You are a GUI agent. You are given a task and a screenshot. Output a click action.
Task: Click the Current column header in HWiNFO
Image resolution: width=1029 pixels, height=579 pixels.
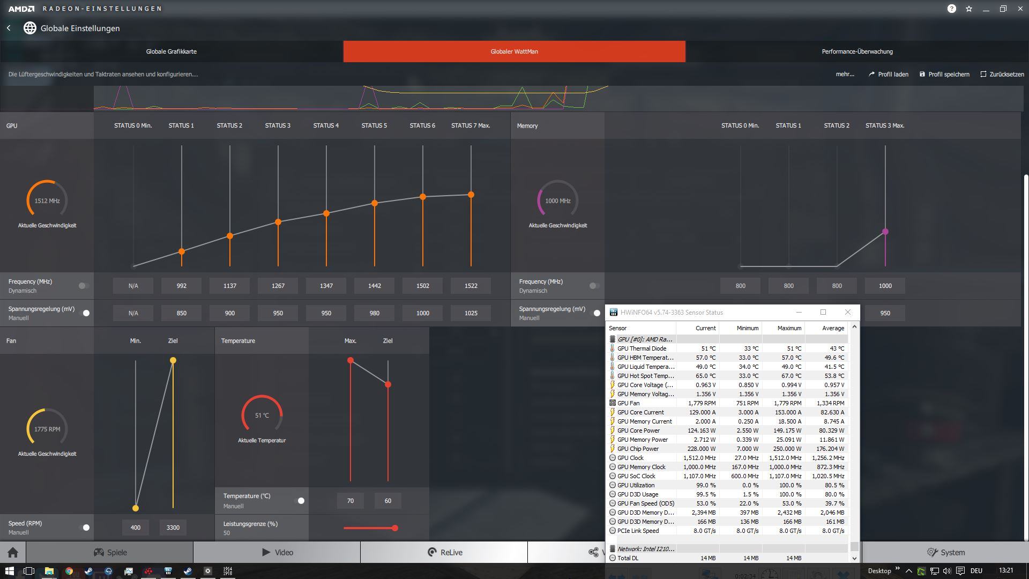click(697, 328)
